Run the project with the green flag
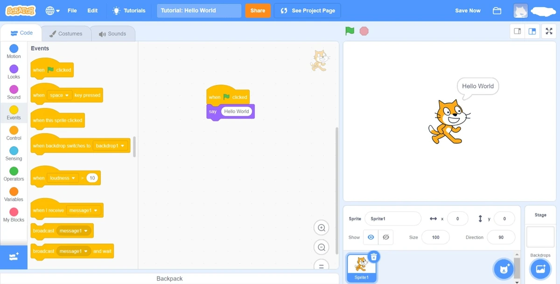 pyautogui.click(x=349, y=31)
